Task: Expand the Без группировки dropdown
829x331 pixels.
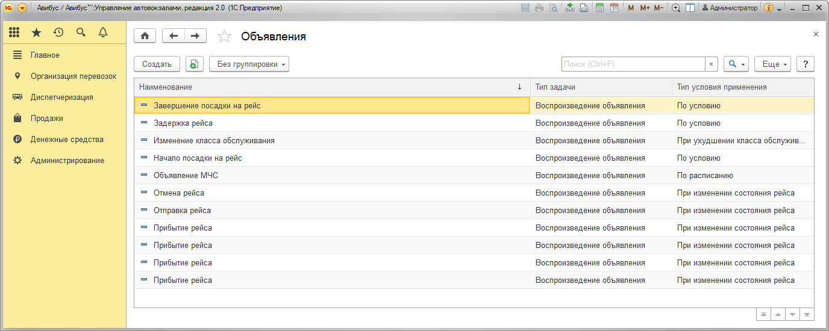Action: coord(249,64)
